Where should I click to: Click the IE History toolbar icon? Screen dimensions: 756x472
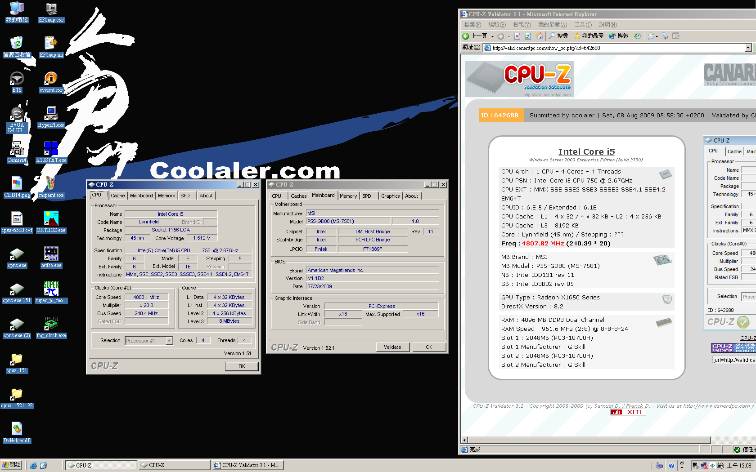pos(637,36)
